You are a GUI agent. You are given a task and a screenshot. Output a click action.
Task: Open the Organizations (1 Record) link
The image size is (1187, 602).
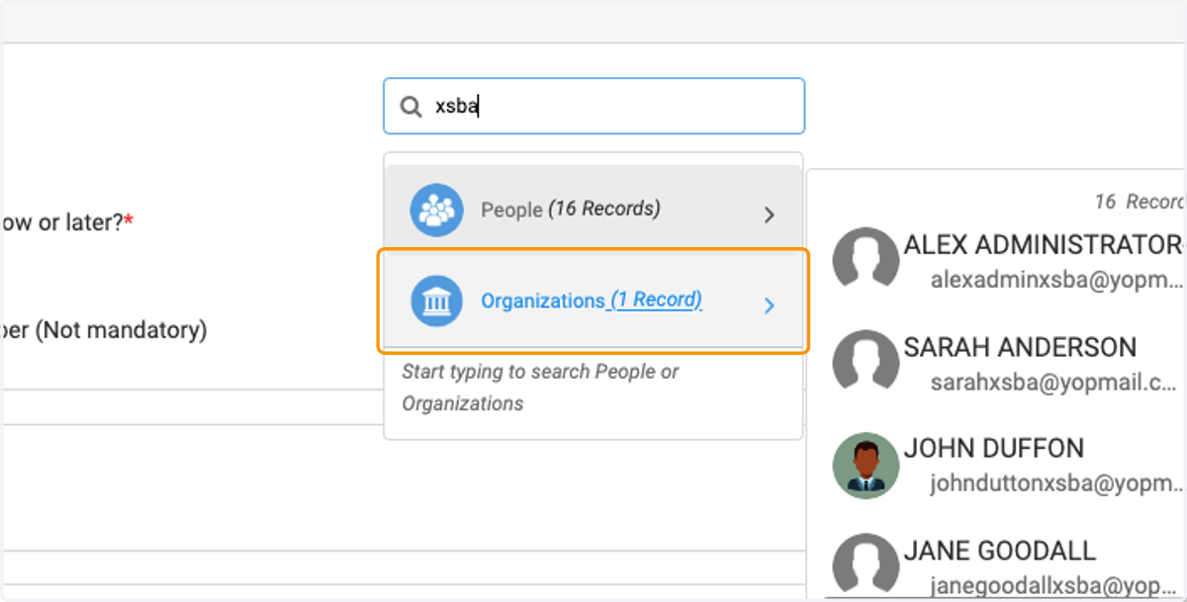592,301
